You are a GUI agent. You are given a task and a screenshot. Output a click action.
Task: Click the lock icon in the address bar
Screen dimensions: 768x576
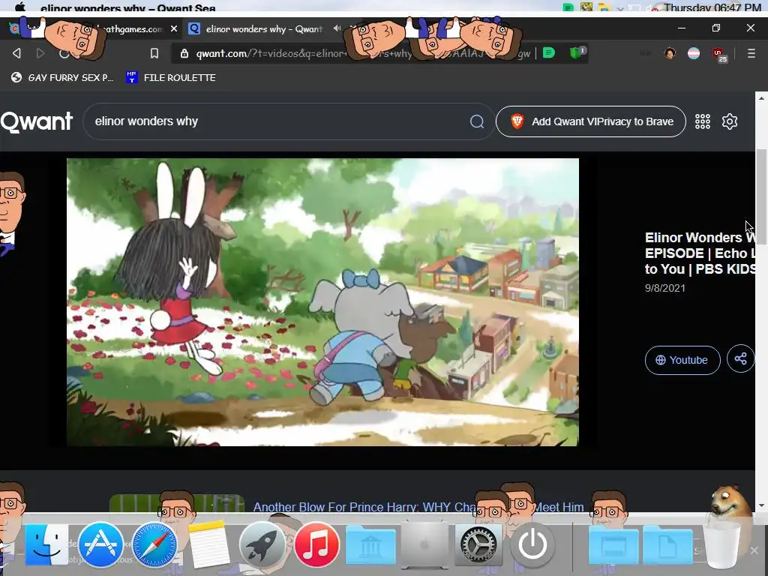184,53
